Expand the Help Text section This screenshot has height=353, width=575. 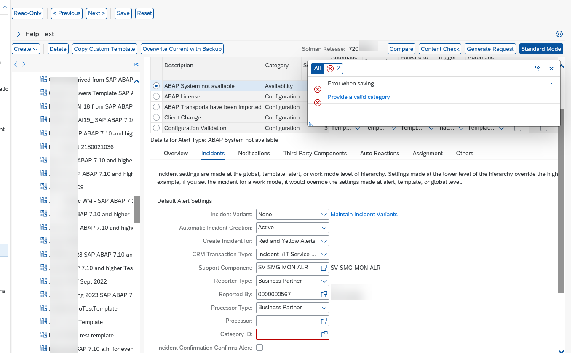click(x=19, y=34)
